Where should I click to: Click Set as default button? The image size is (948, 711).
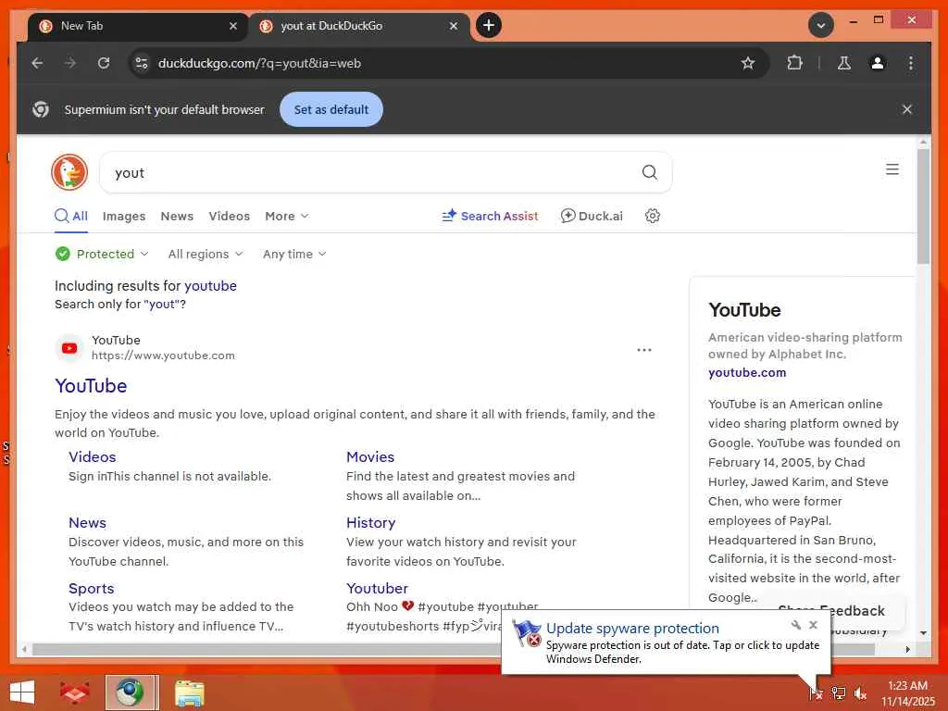click(331, 109)
